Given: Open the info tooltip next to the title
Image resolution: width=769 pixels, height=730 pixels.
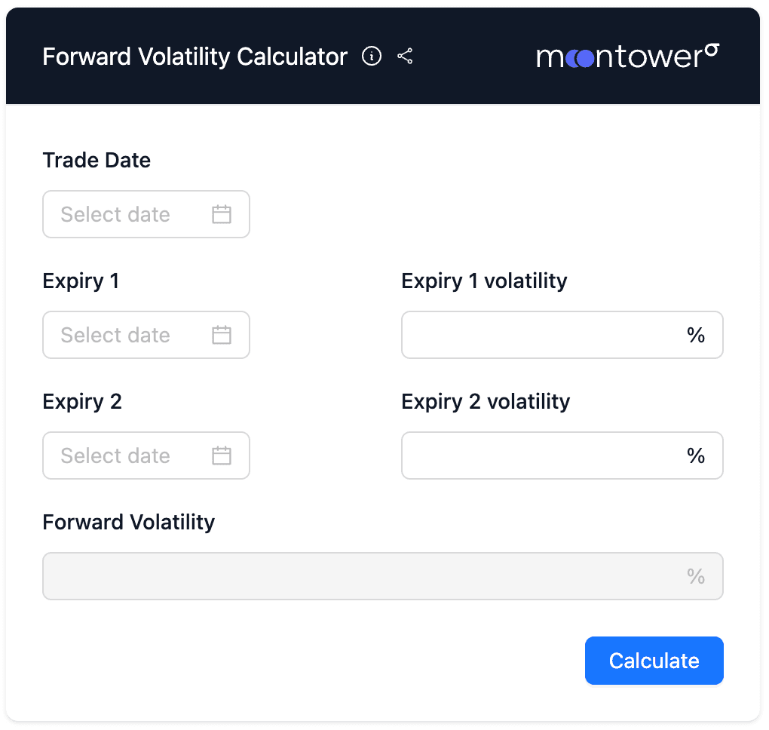Looking at the screenshot, I should pos(372,56).
